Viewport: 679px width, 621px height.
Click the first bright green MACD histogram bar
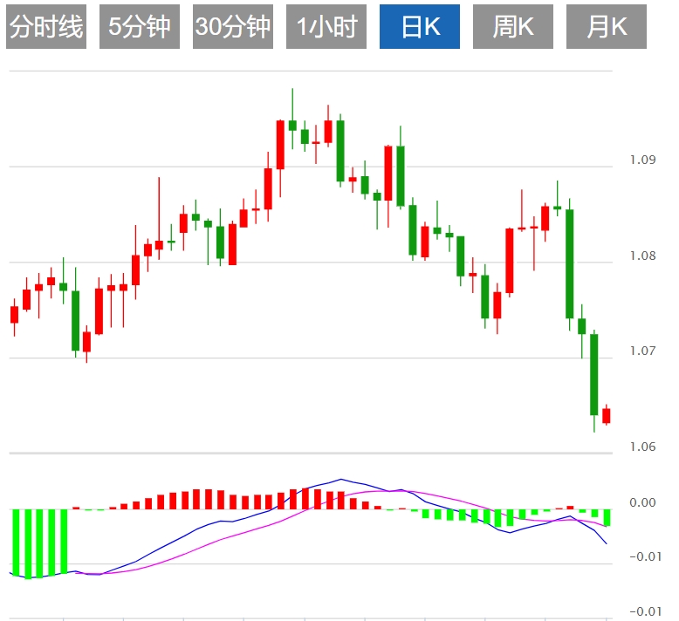pos(15,543)
